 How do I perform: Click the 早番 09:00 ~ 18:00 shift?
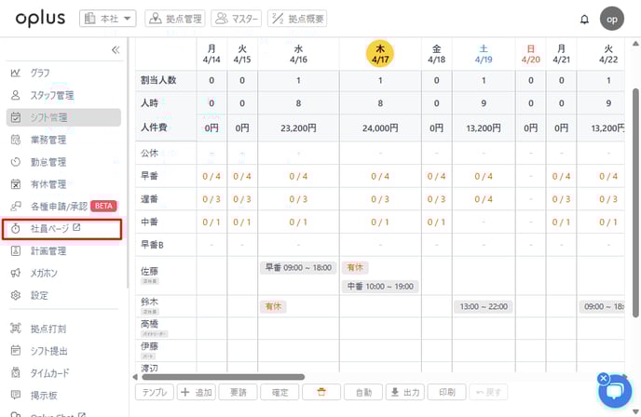298,267
